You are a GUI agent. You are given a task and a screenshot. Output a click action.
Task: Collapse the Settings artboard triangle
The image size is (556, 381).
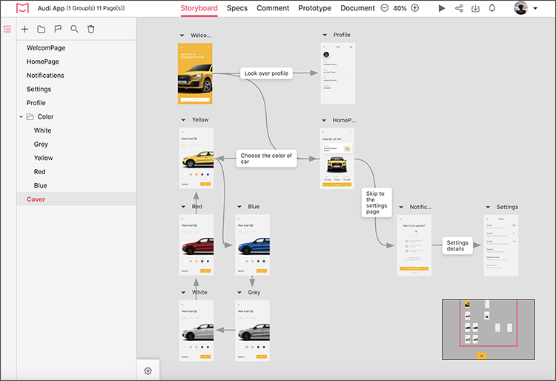[x=488, y=207]
